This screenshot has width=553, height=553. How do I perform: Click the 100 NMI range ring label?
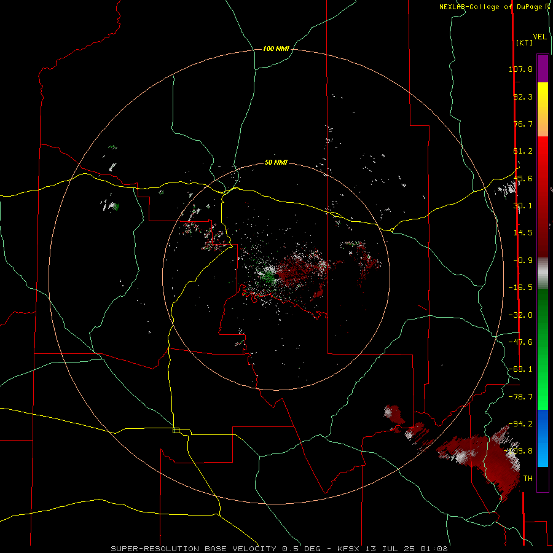pos(276,49)
